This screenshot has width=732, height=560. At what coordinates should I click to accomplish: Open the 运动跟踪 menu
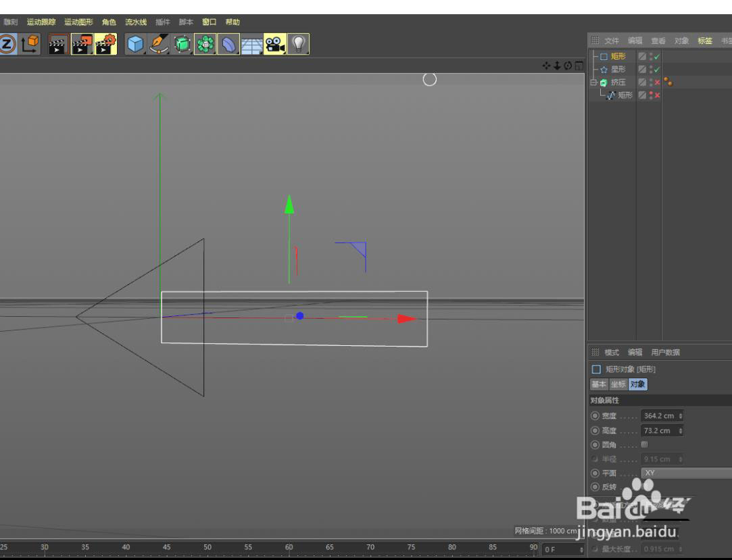click(x=41, y=22)
